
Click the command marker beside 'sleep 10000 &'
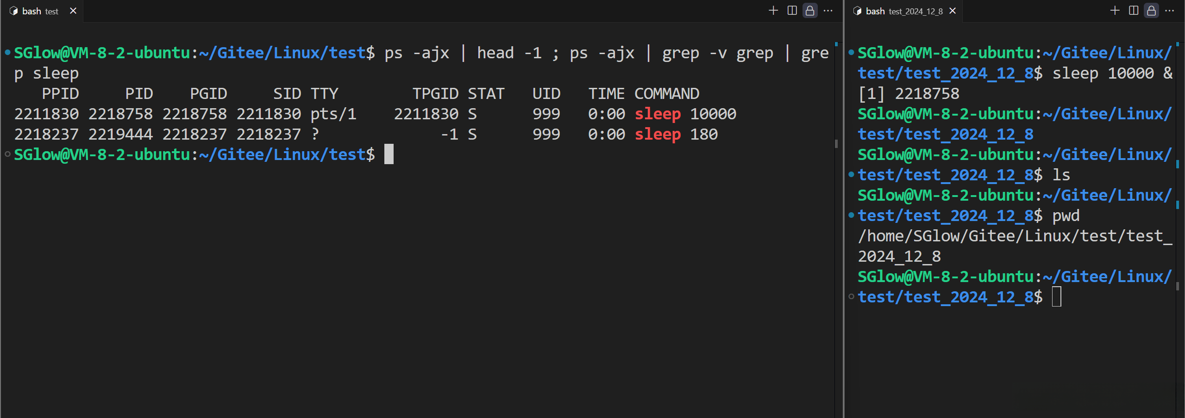pos(851,53)
